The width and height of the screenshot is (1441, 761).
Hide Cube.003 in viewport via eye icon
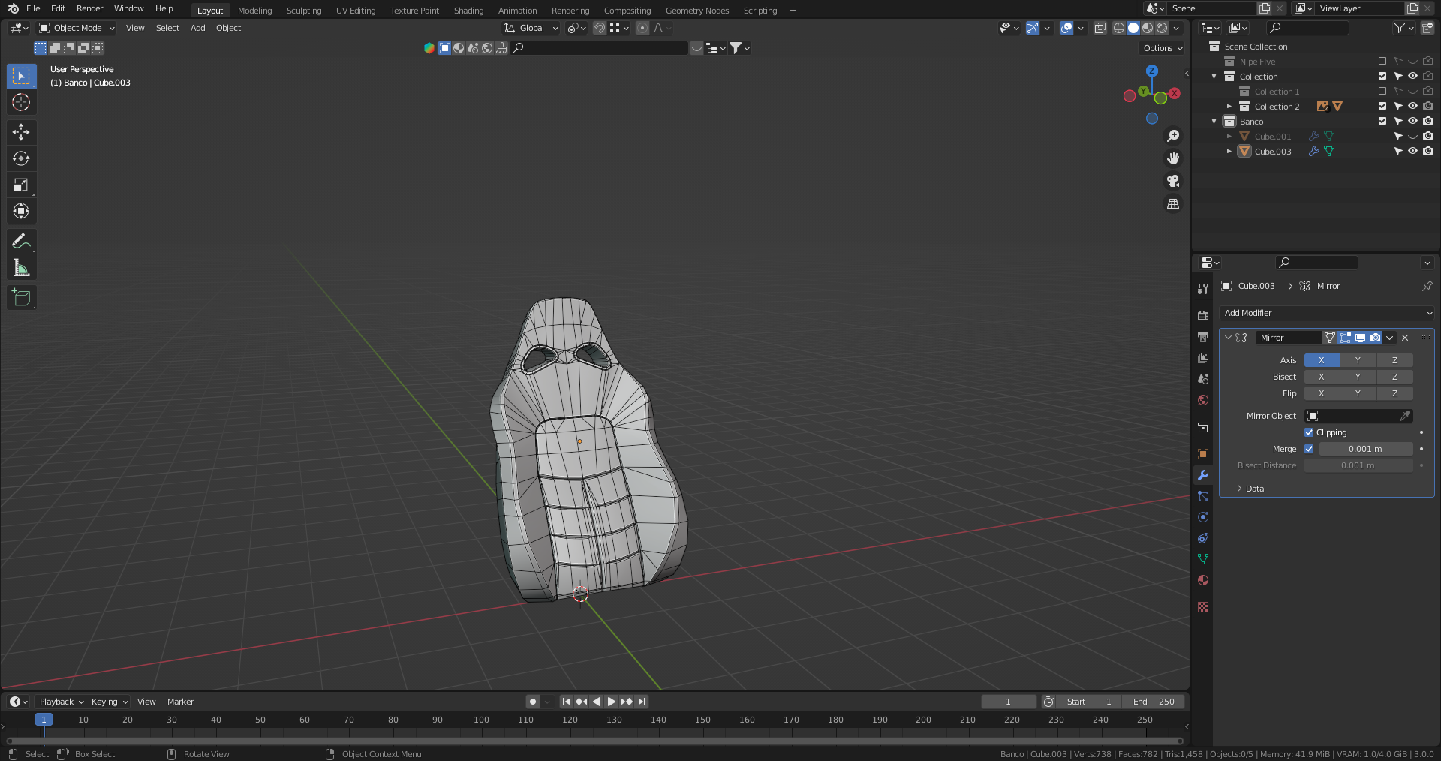pos(1412,151)
